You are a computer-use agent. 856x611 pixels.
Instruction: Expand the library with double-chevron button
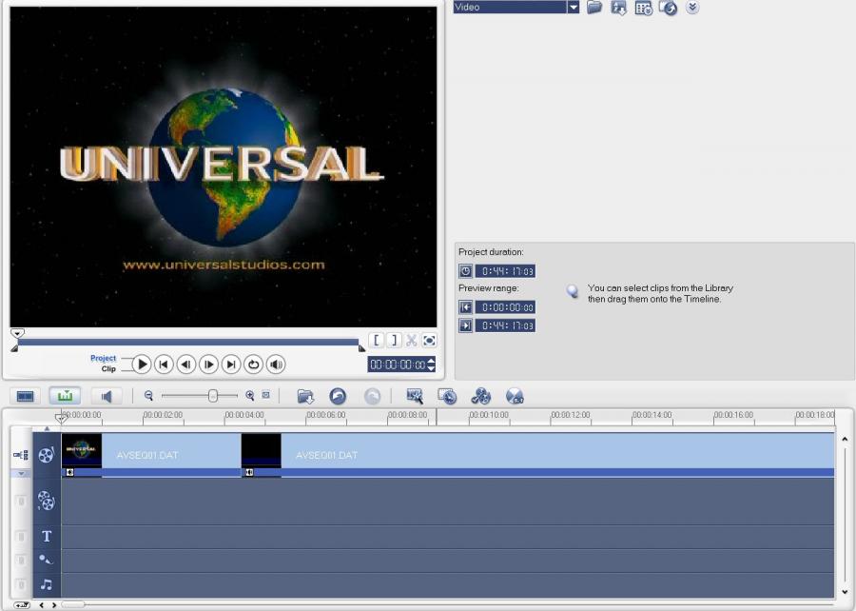coord(692,7)
